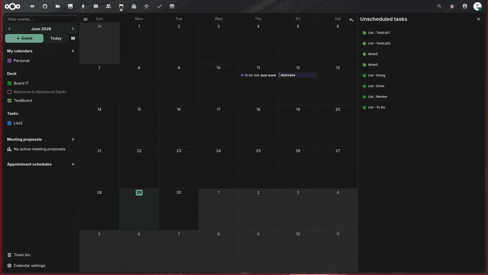Image resolution: width=488 pixels, height=275 pixels.
Task: Open the Contacts app icon
Action: point(109,6)
